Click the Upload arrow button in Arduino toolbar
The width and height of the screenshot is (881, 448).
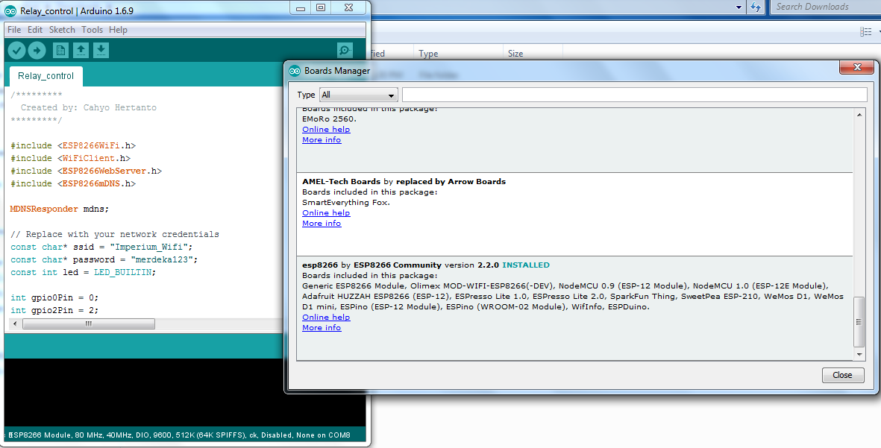coord(37,51)
